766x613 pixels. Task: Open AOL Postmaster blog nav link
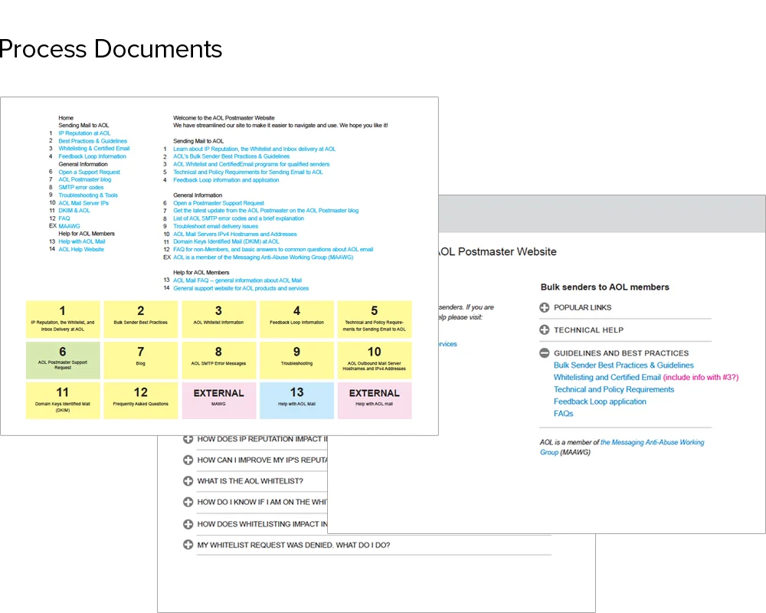click(x=85, y=179)
